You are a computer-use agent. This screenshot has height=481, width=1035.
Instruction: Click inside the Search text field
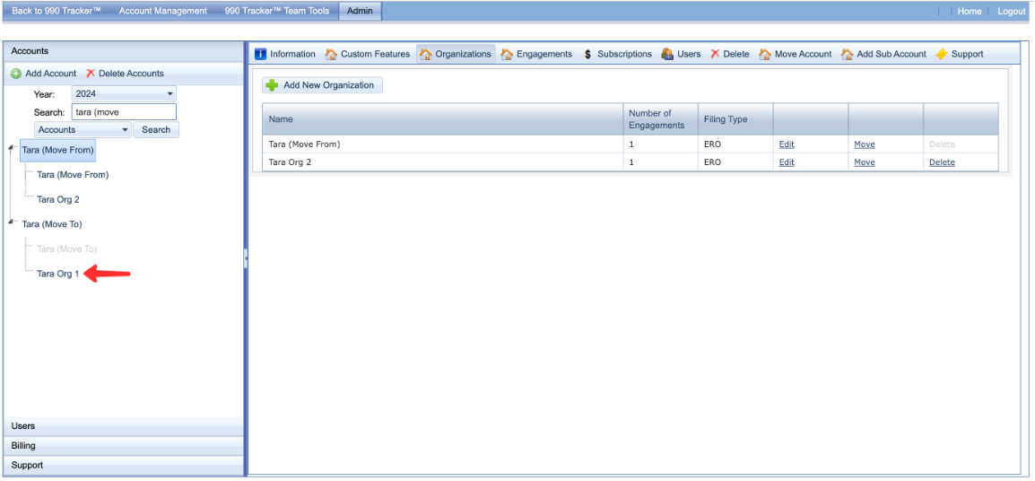123,112
